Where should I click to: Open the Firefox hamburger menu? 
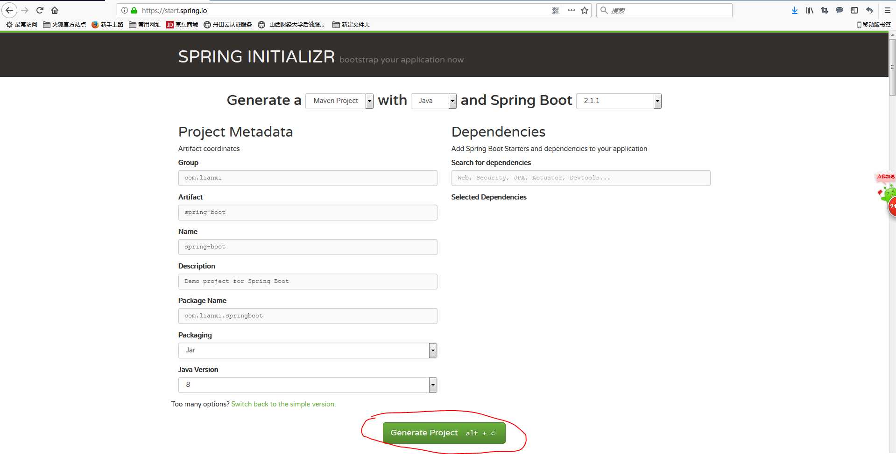888,10
